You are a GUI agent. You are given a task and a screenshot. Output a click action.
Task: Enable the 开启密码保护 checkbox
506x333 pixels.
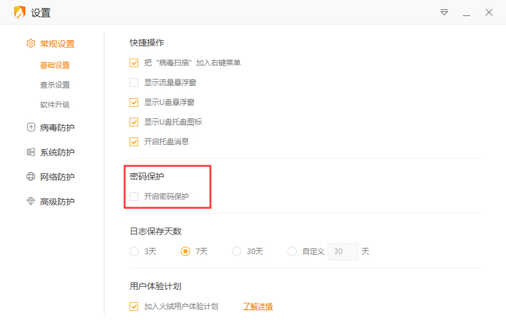coord(134,197)
